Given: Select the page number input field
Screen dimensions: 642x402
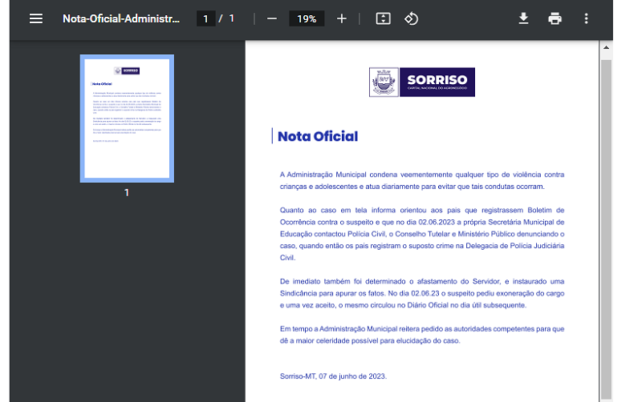Looking at the screenshot, I should pos(206,18).
